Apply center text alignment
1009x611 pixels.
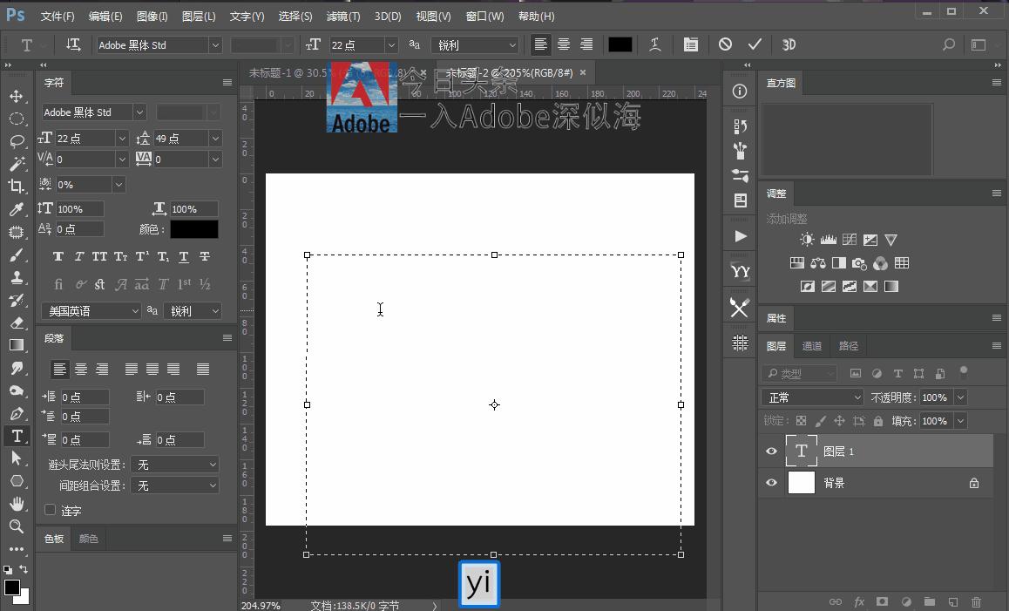[563, 44]
